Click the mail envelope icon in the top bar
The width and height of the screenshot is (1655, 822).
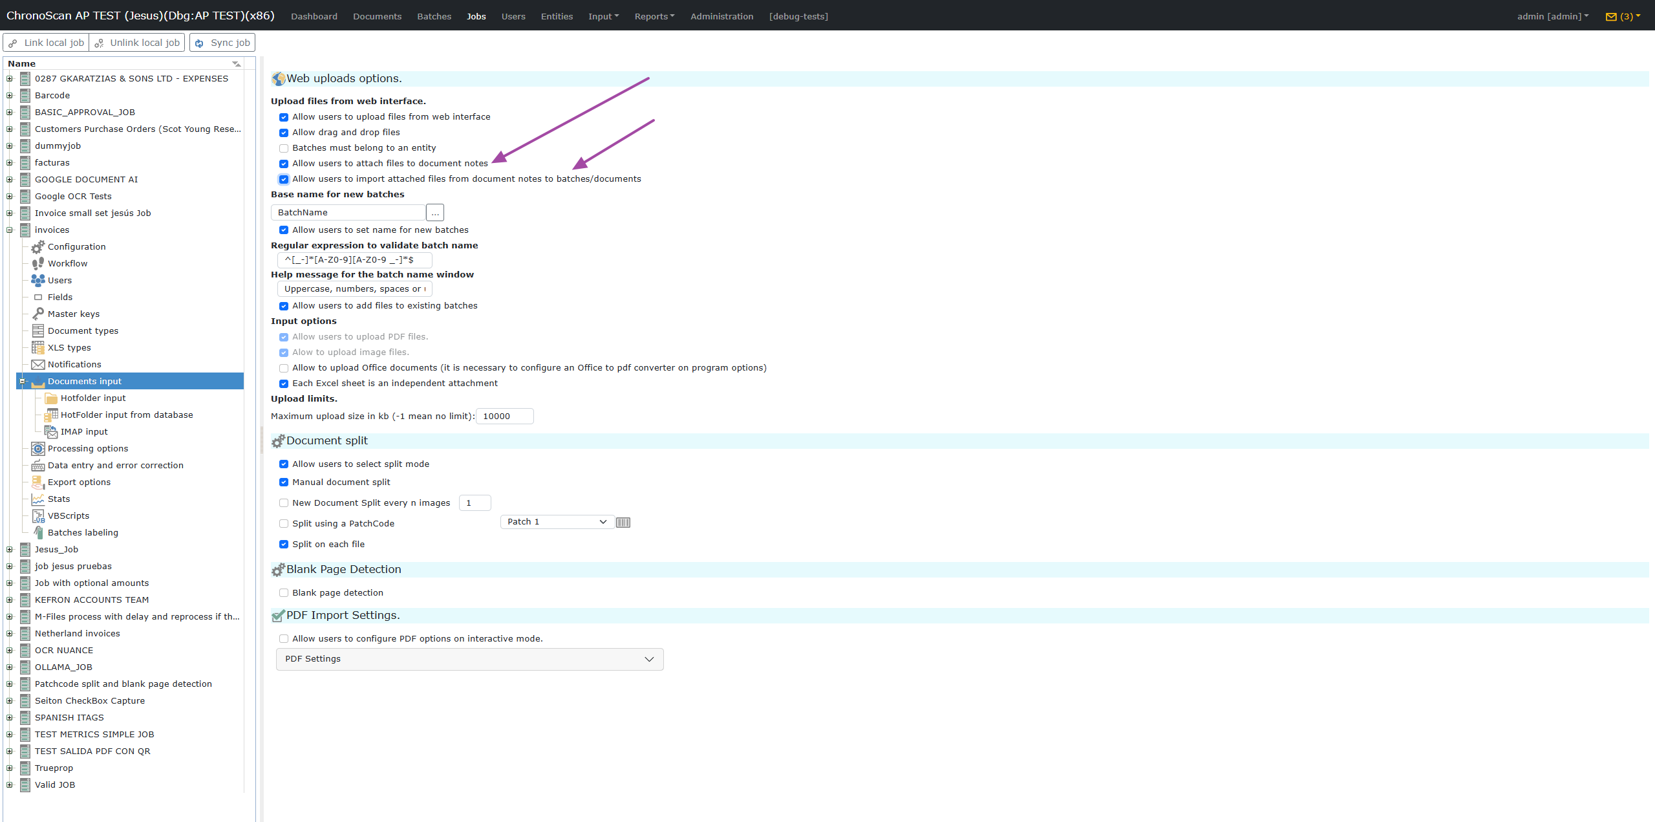click(x=1611, y=16)
